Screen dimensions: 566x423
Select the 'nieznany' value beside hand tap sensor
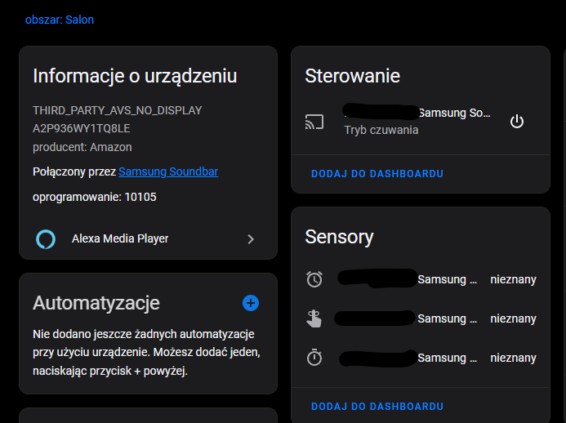point(513,318)
